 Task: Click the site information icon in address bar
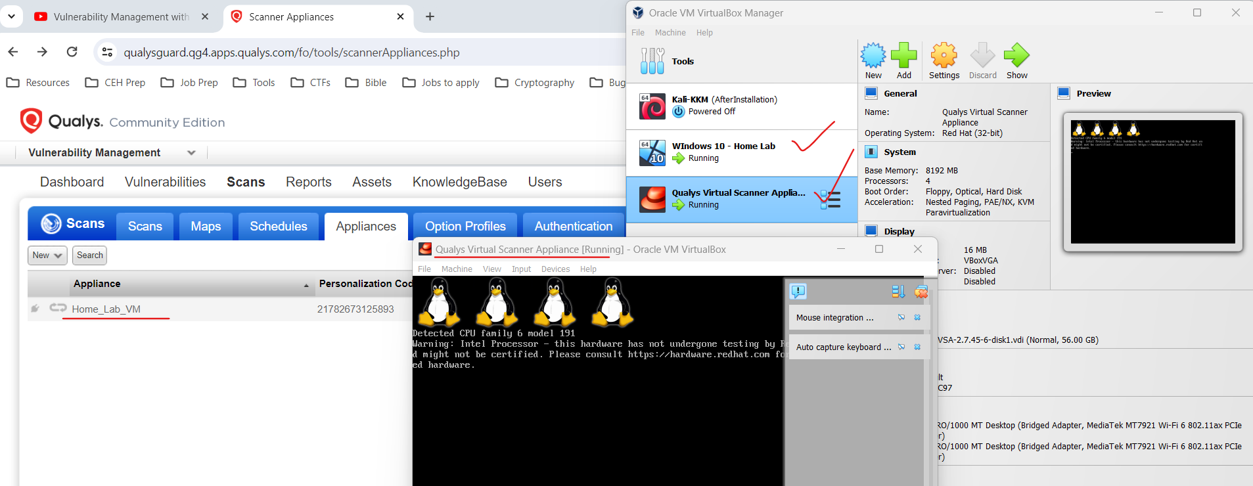108,52
